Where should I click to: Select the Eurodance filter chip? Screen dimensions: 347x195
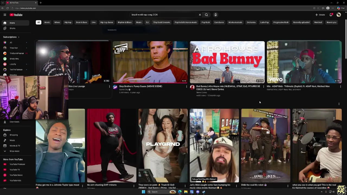coord(219,22)
